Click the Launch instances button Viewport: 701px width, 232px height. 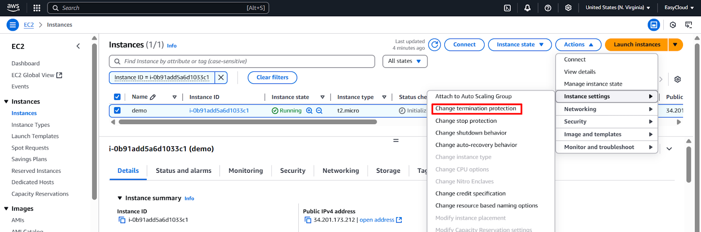637,45
